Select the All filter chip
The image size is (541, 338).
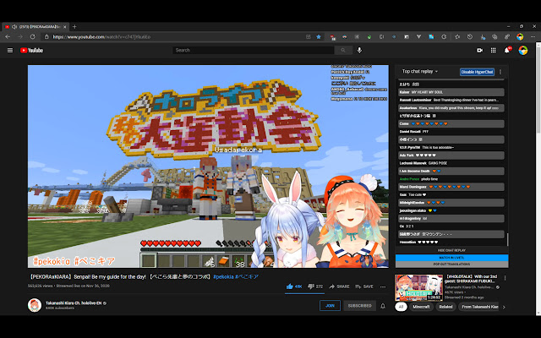[401, 307]
